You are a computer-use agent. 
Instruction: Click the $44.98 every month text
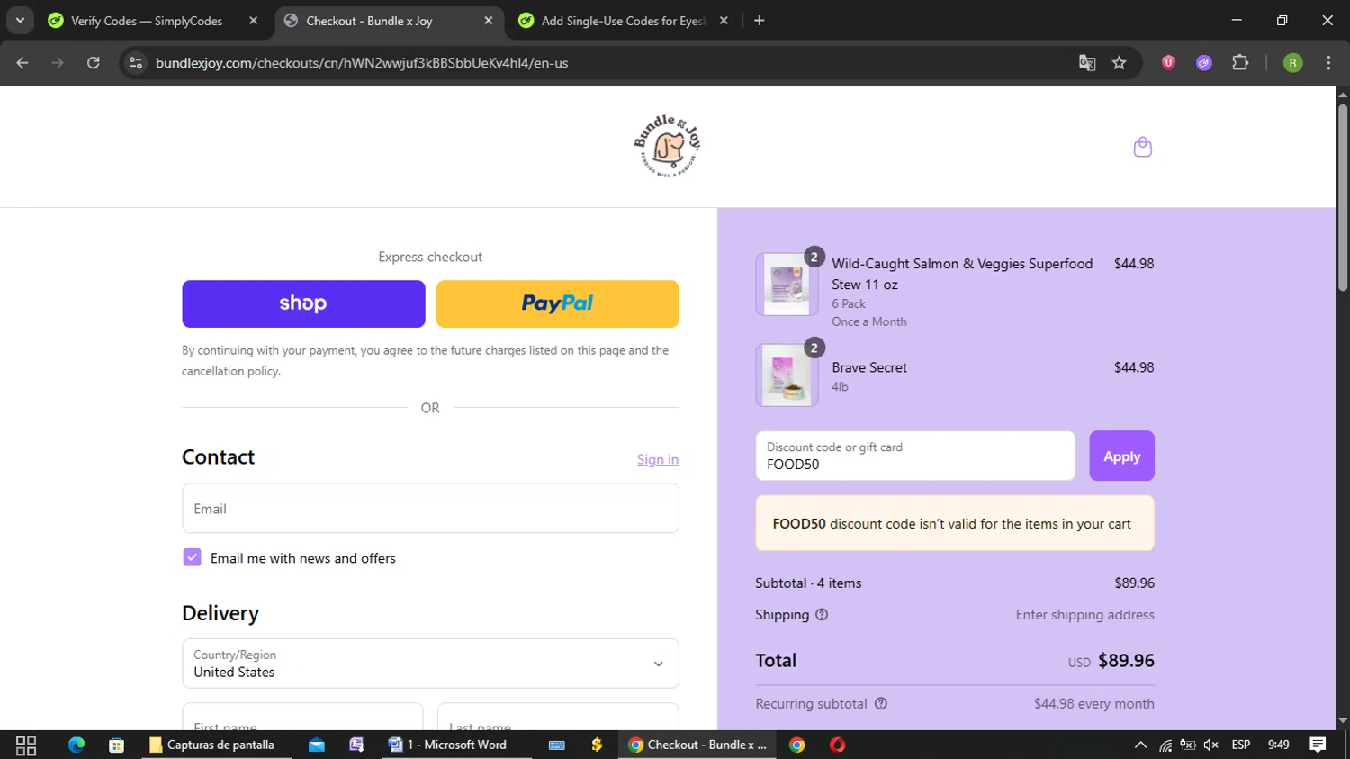point(1093,704)
